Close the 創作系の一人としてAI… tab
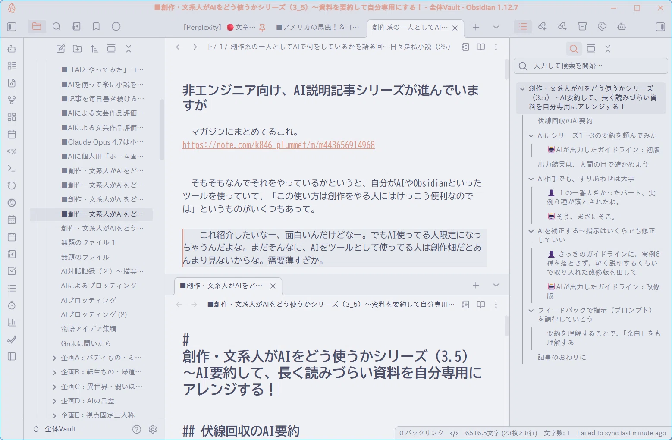Screen dimensions: 672x440 pos(455,28)
